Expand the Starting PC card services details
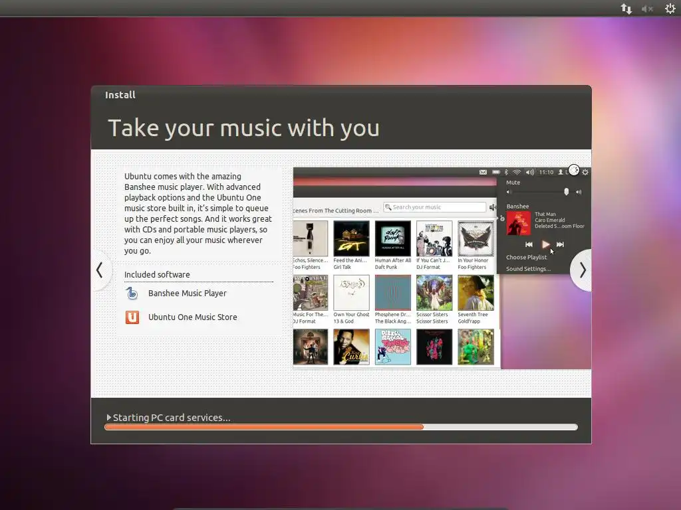This screenshot has height=510, width=681. pos(109,417)
